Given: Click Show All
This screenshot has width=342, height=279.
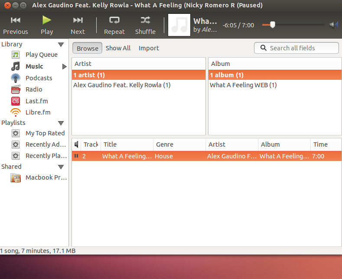Looking at the screenshot, I should point(118,48).
